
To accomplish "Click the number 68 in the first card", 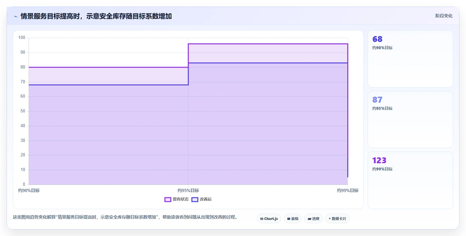I will [x=377, y=39].
